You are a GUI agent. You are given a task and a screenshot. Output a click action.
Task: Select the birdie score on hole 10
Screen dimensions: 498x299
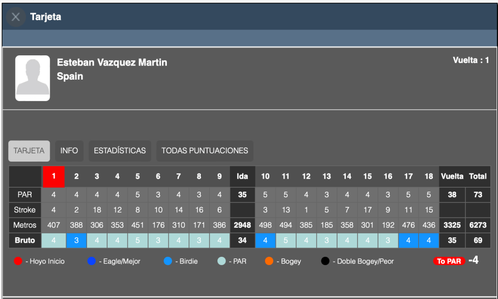click(265, 240)
